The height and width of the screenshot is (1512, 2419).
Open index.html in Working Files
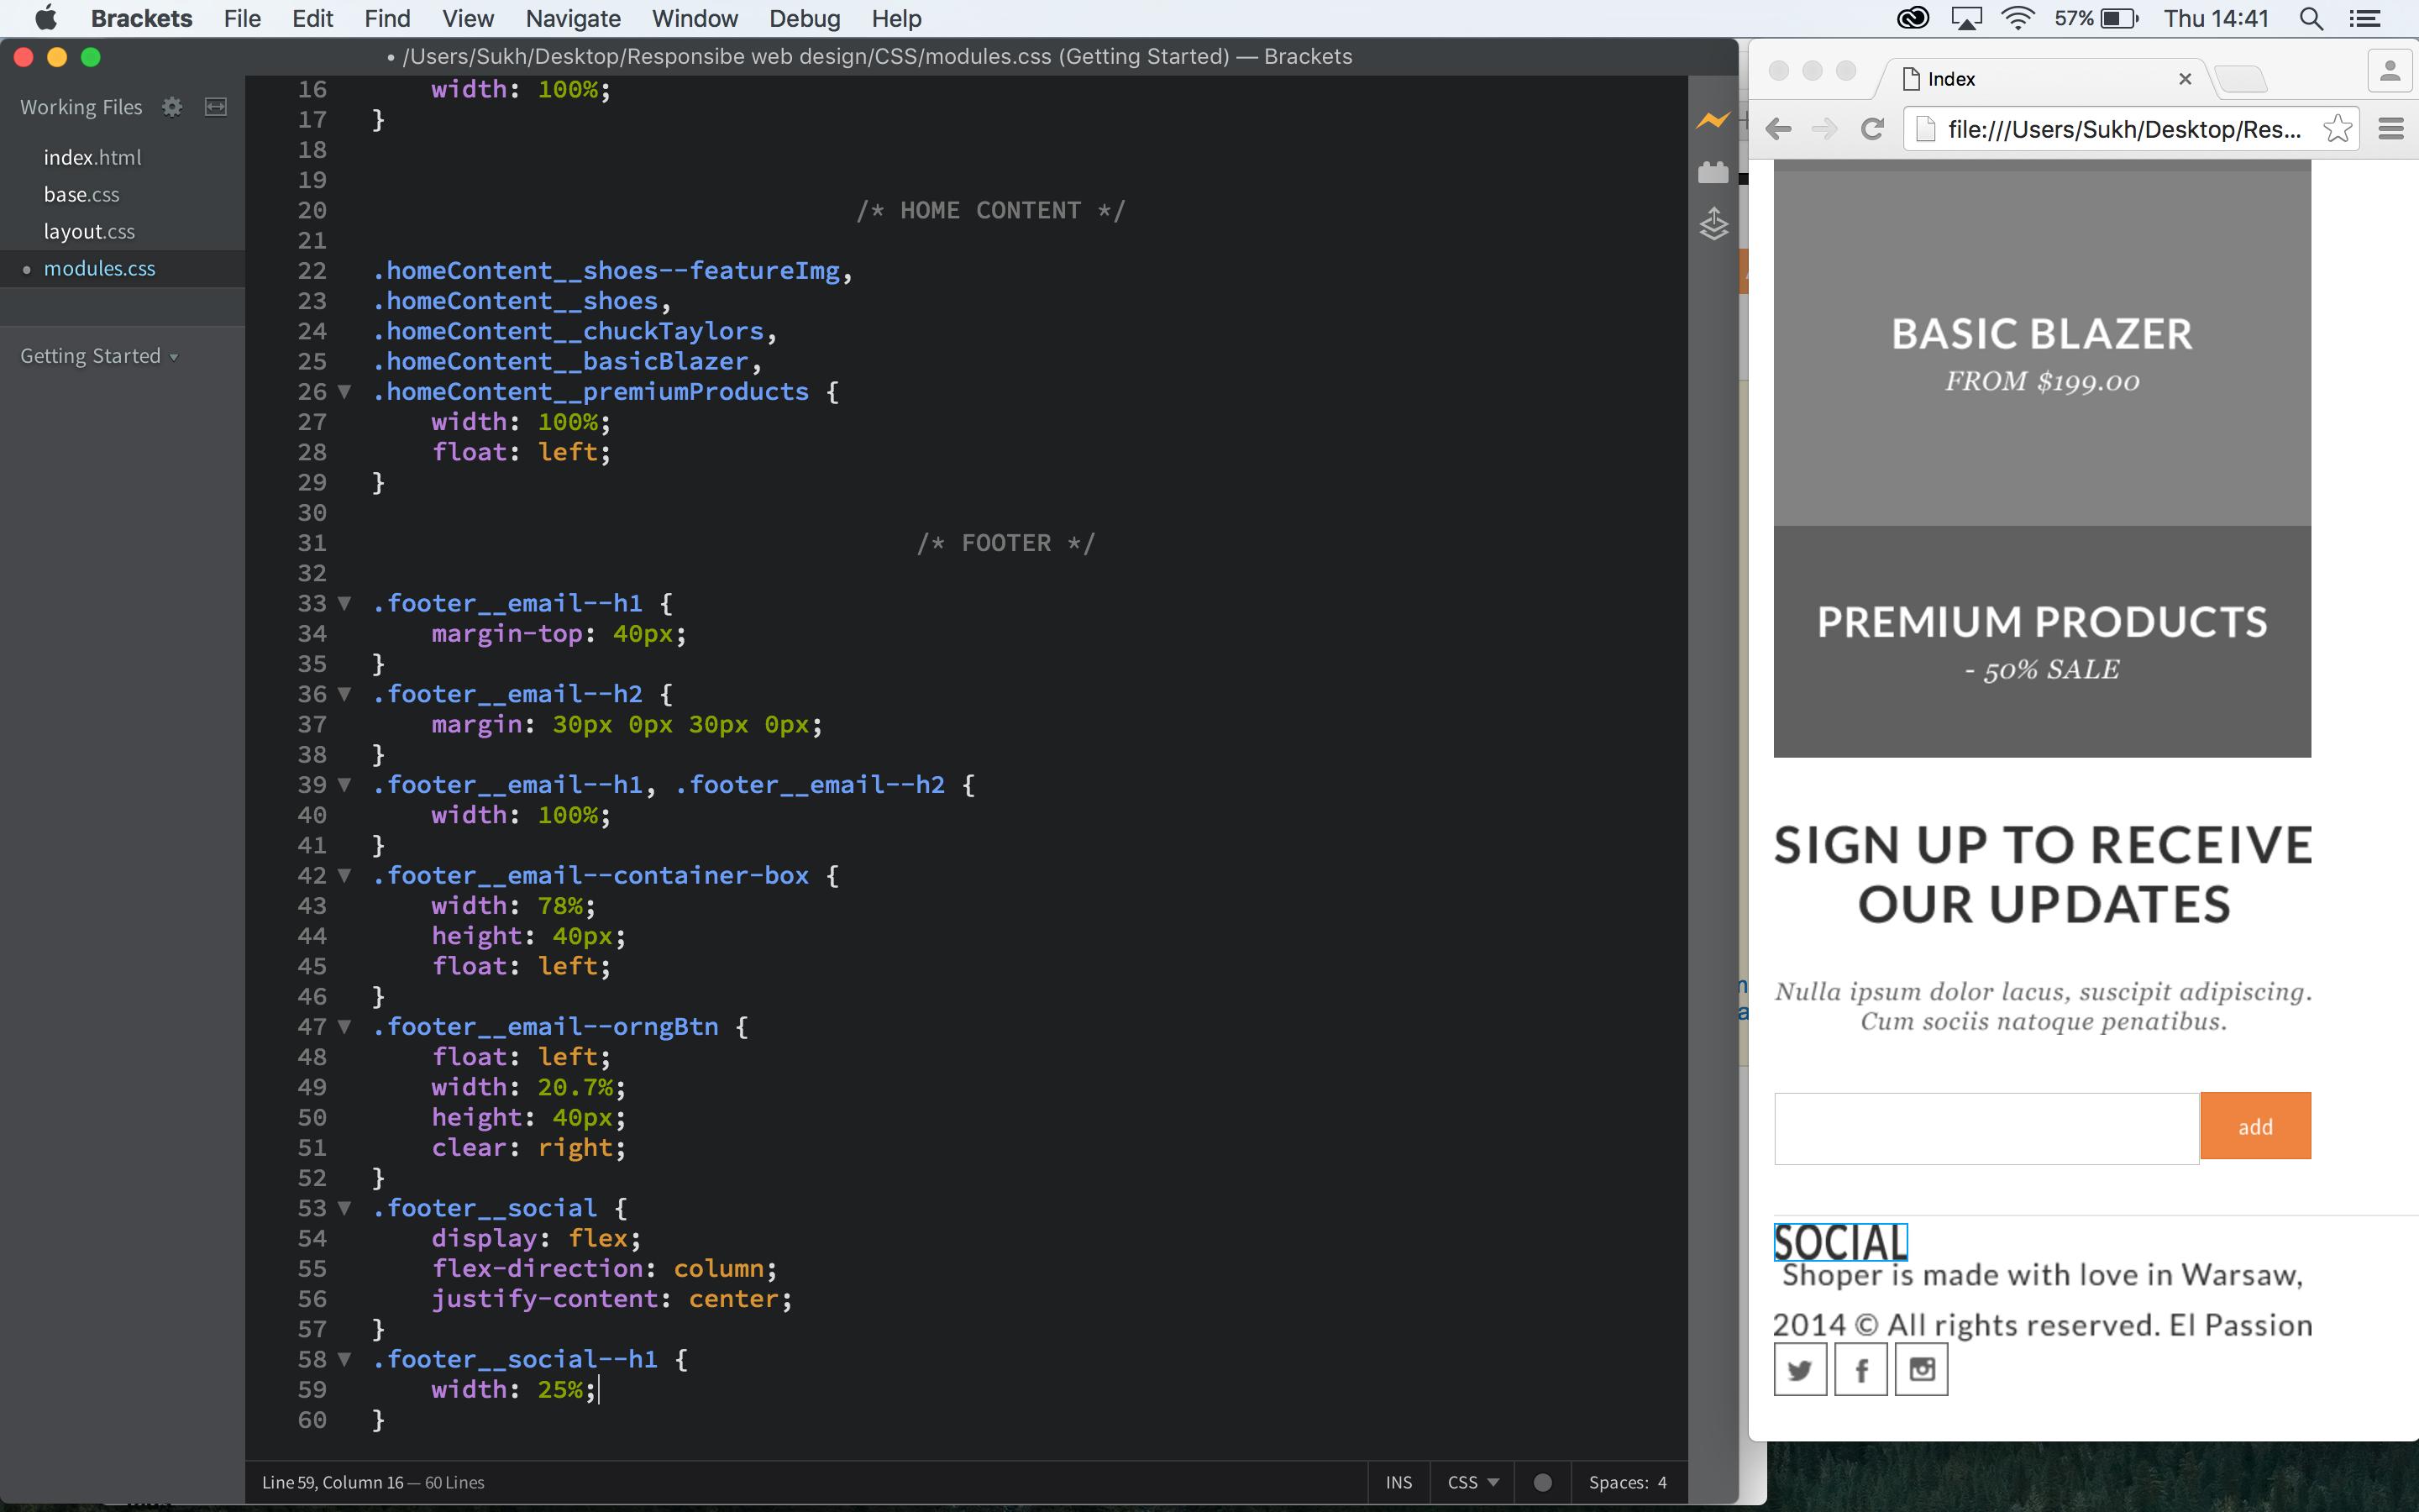click(92, 157)
